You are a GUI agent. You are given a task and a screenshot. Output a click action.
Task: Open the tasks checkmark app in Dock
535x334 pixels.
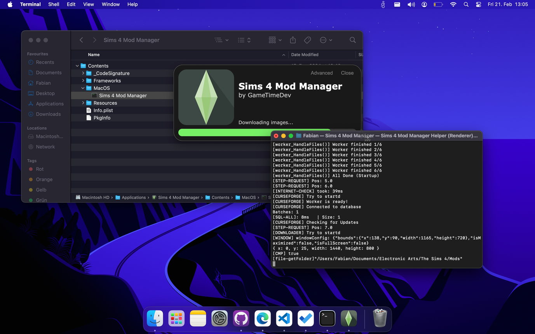coord(306,318)
